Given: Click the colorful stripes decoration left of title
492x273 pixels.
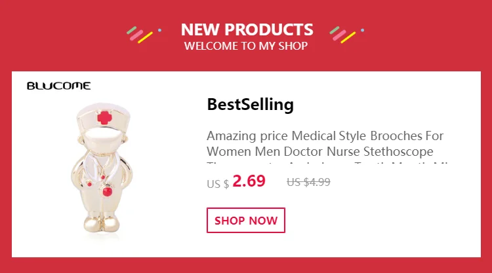Looking at the screenshot, I should tap(140, 35).
